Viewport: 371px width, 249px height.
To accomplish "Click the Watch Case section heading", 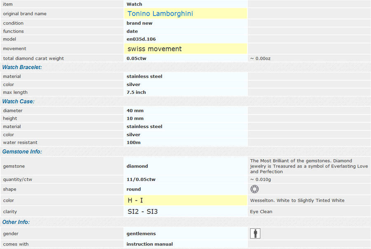I will click(x=18, y=101).
